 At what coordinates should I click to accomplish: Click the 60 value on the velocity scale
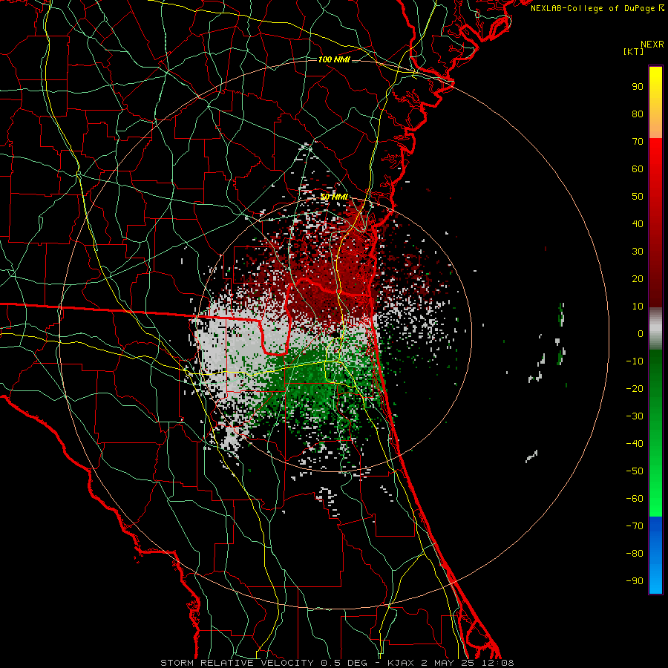coord(638,169)
